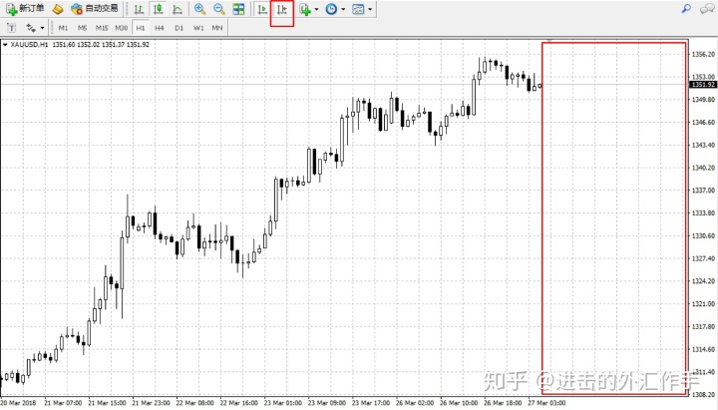718x410 pixels.
Task: Expand the arrows tool dropdown
Action: 42,28
